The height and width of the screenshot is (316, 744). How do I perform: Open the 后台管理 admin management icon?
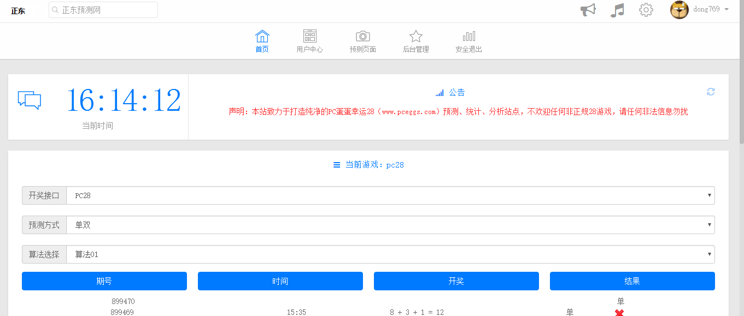[415, 36]
